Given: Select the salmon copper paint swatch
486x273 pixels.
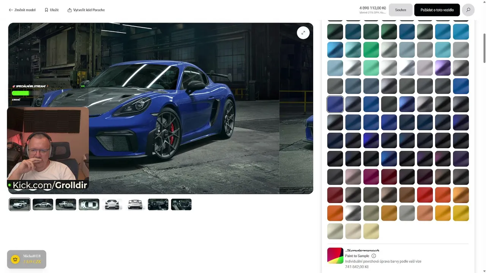Looking at the screenshot, I should click(x=425, y=213).
